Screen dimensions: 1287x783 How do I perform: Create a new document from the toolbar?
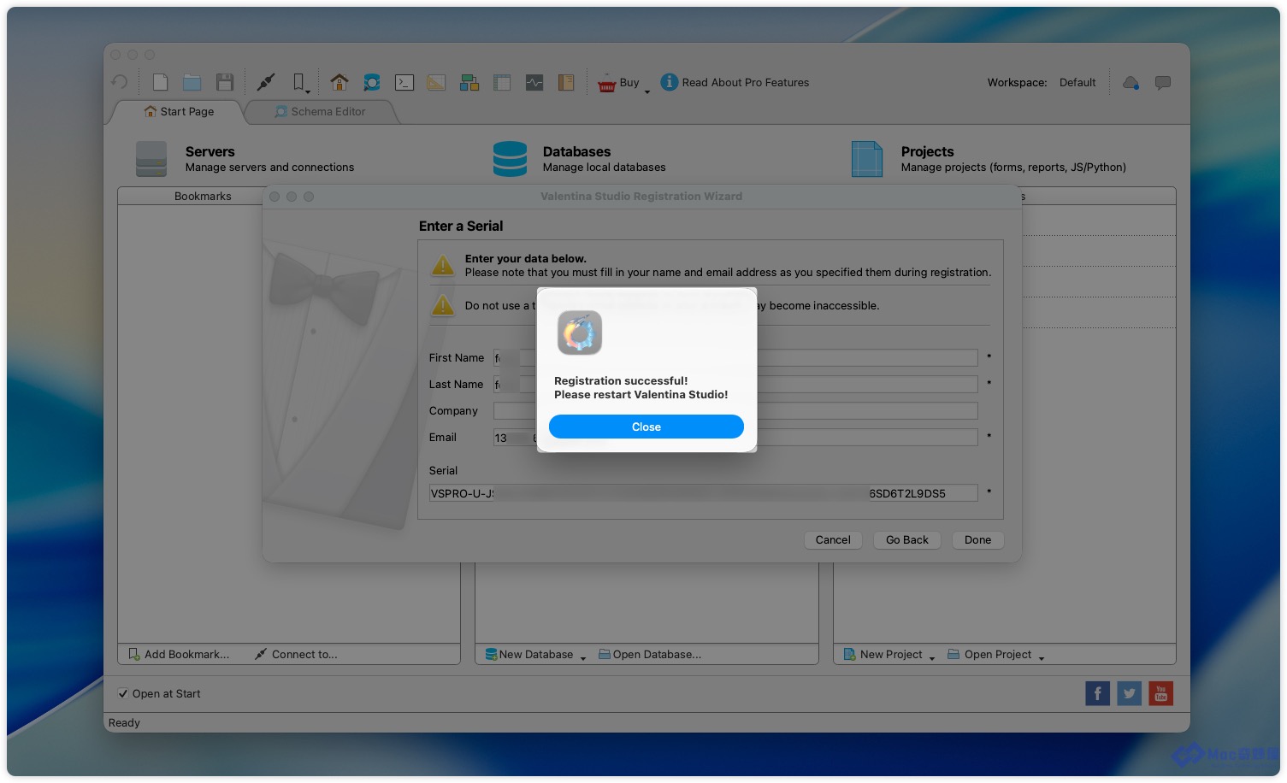160,82
